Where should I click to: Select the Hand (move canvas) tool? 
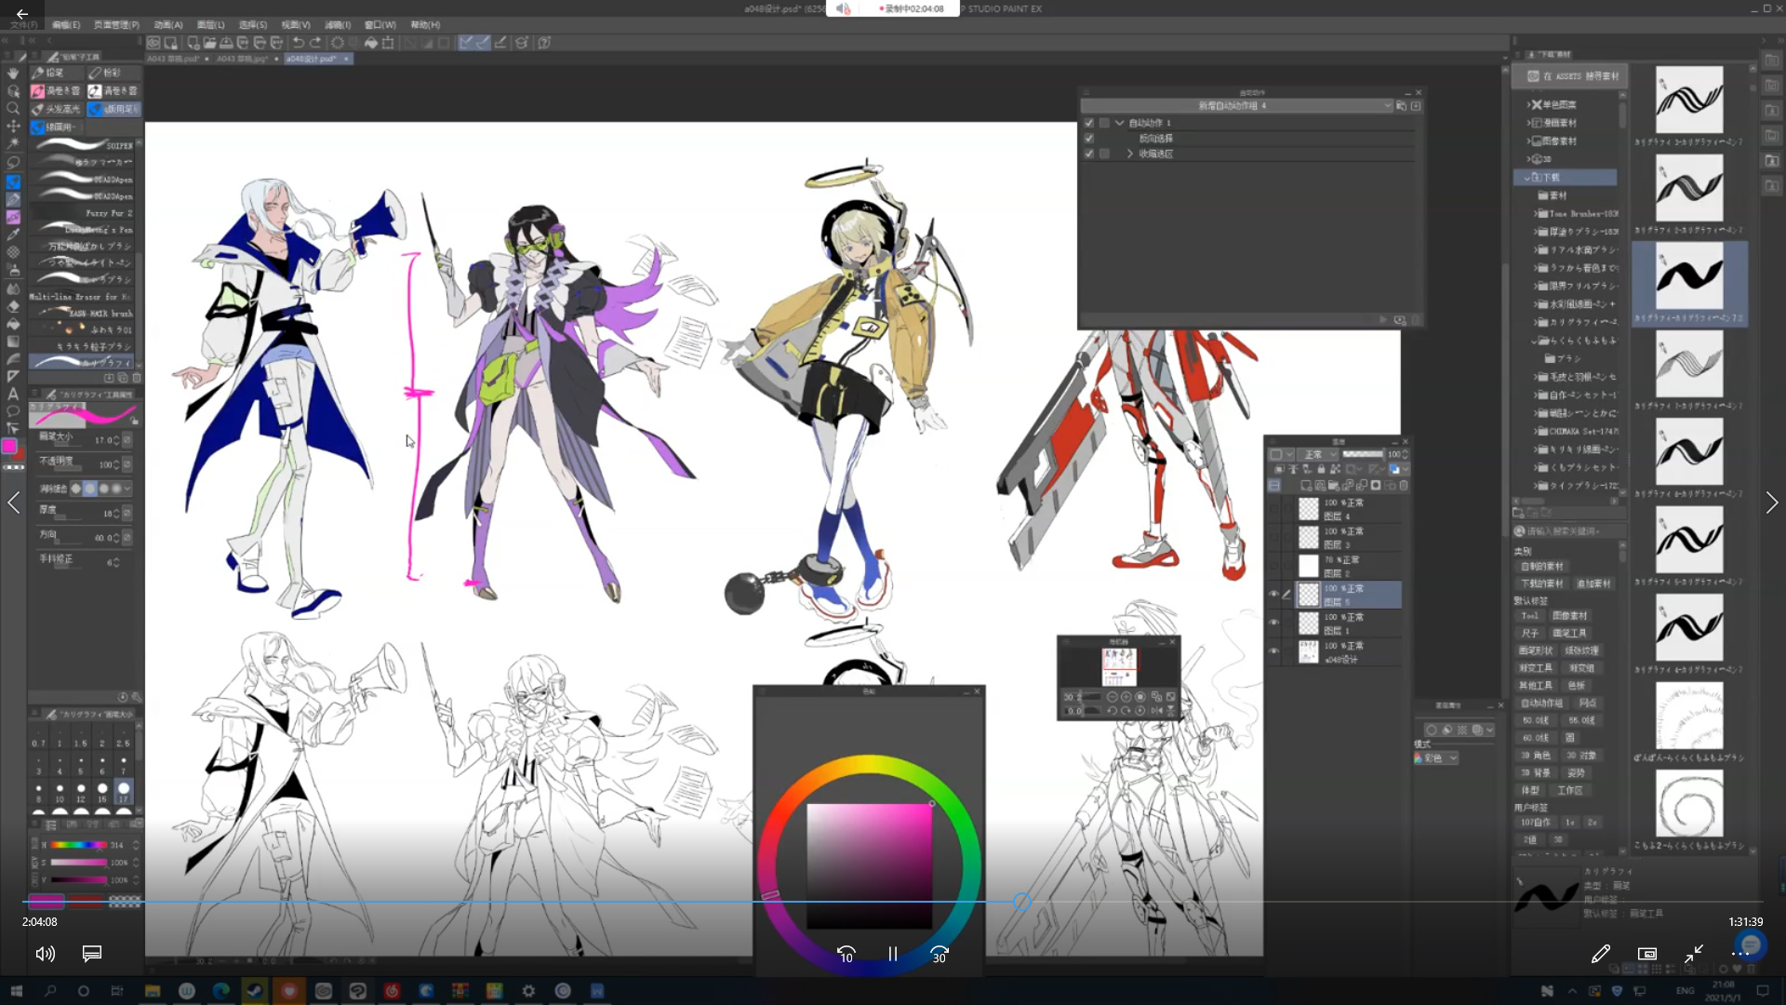point(13,73)
